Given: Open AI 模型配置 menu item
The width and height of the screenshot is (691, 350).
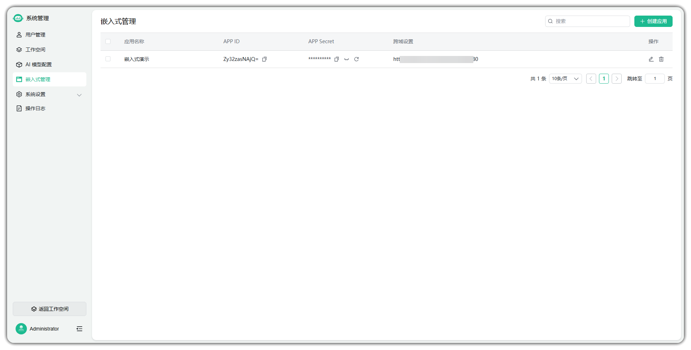Looking at the screenshot, I should coord(39,64).
